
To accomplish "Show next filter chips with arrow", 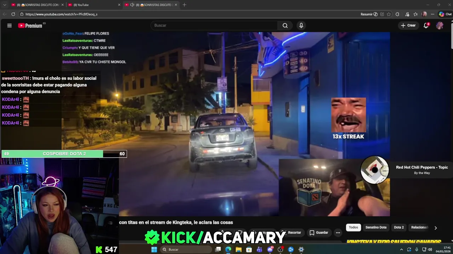I will [436, 228].
